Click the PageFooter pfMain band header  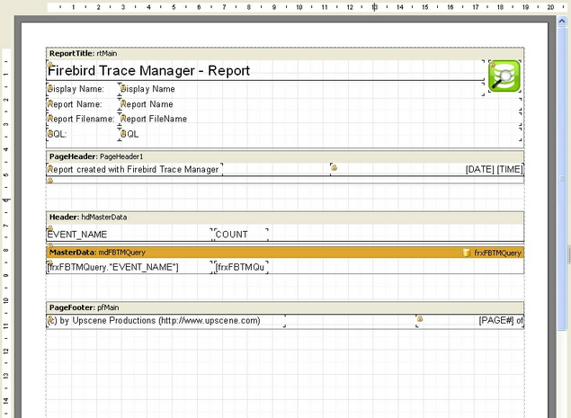(285, 307)
